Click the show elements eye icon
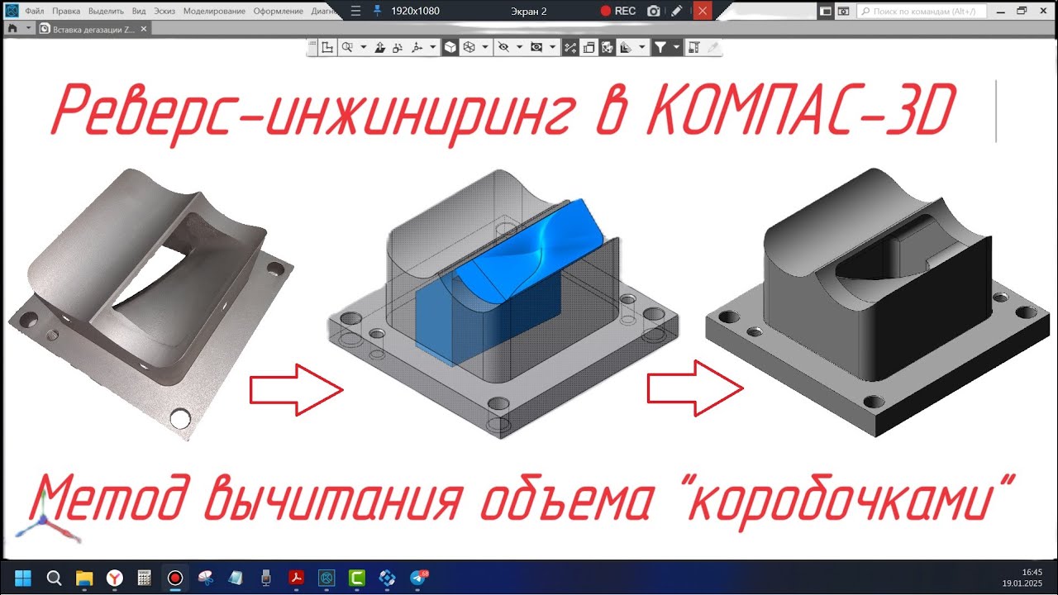1058x595 pixels. [x=536, y=48]
